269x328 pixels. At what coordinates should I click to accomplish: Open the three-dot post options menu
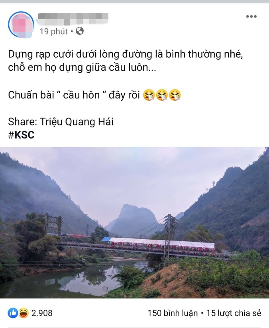[x=251, y=16]
